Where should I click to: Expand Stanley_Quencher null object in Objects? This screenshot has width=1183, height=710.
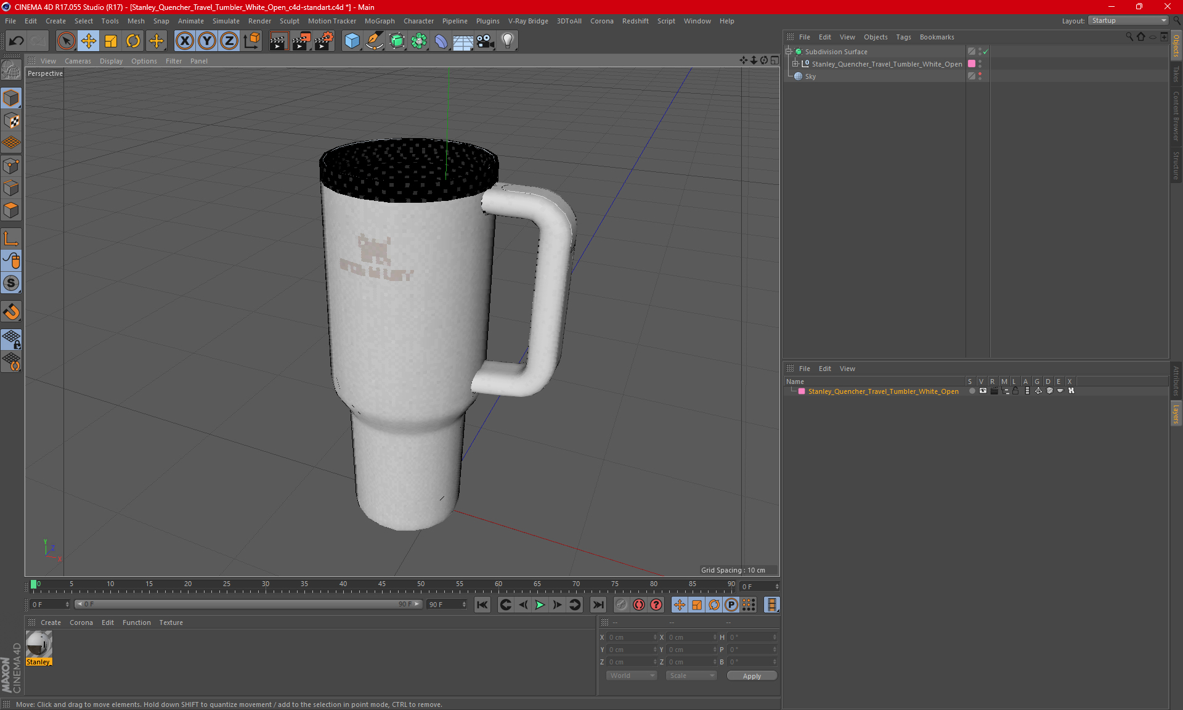tap(795, 63)
